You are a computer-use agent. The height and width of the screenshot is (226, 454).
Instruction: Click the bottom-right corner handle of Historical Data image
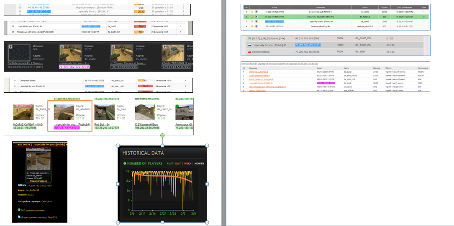coord(207,222)
